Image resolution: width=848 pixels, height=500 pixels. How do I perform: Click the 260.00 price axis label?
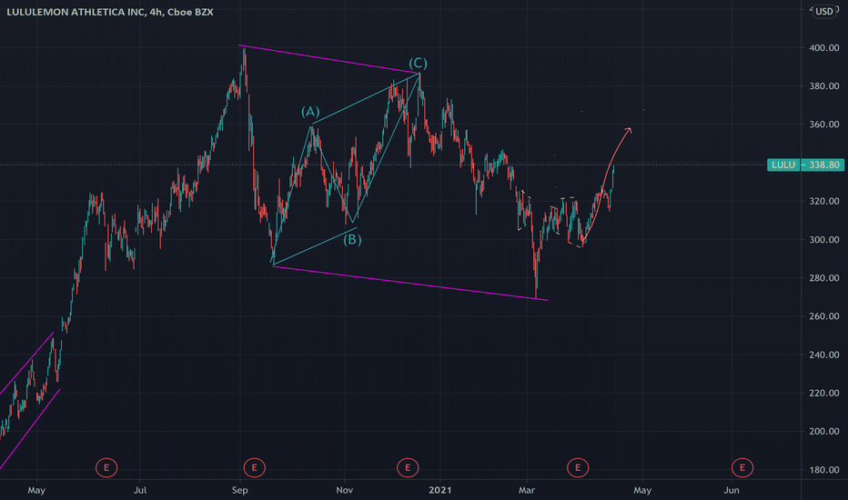point(824,316)
